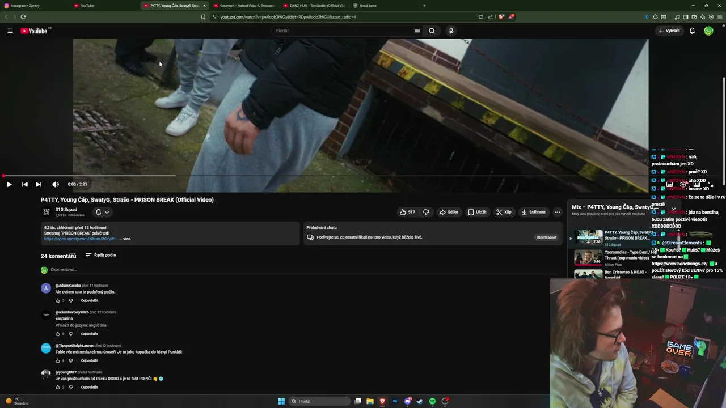Open the YouTube hamburger guide menu
Viewport: 726px width, 408px height.
pos(10,31)
